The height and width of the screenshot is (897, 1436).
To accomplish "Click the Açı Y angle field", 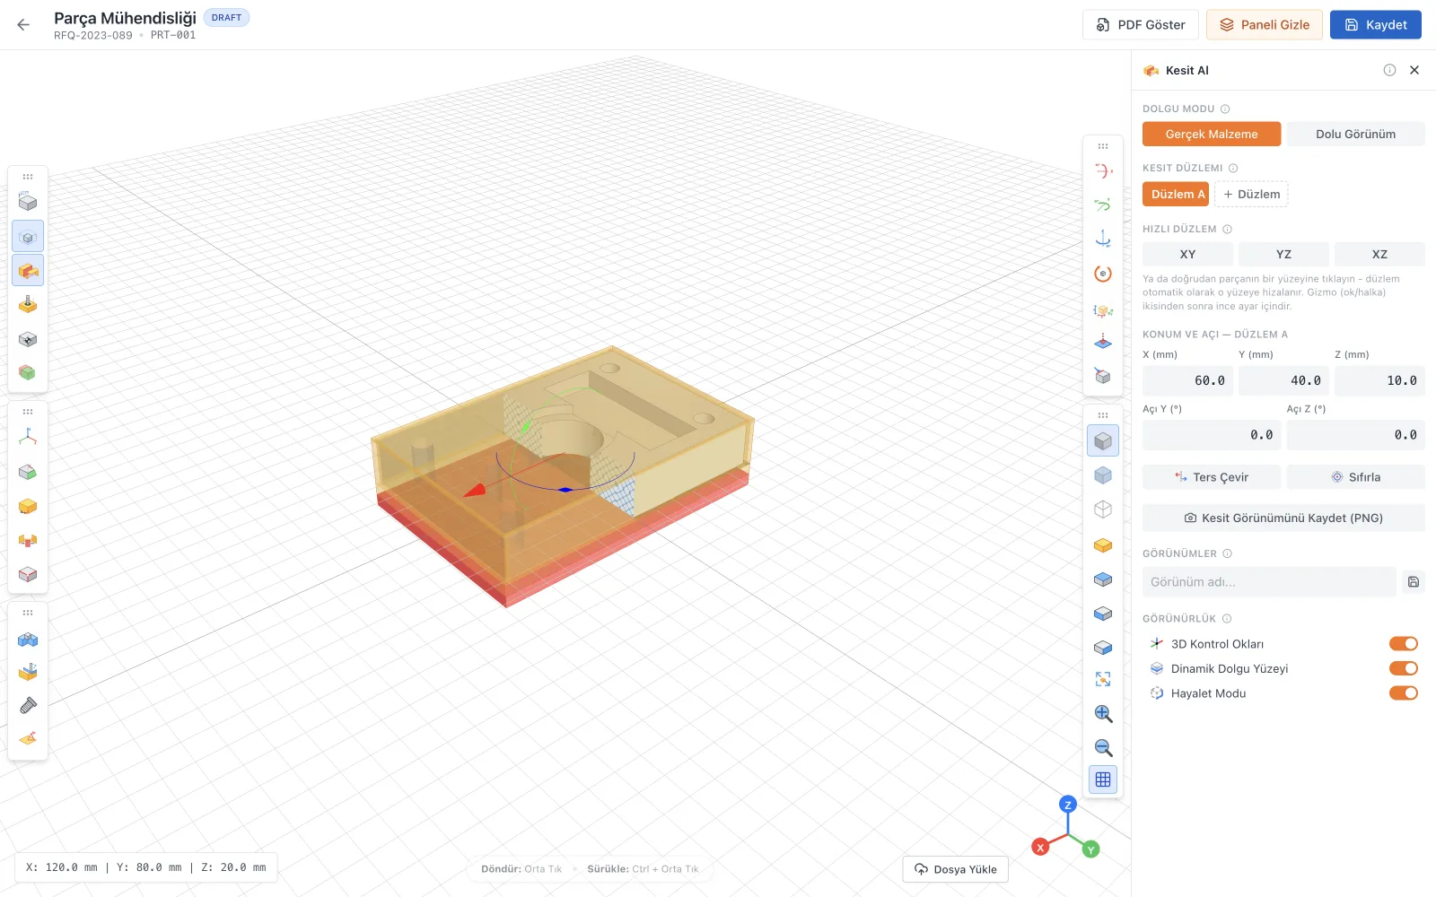I will click(1212, 435).
